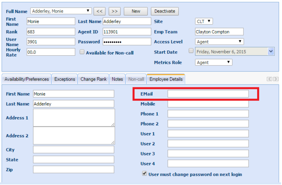
Task: Open the Access Level dropdown
Action: coord(219,42)
